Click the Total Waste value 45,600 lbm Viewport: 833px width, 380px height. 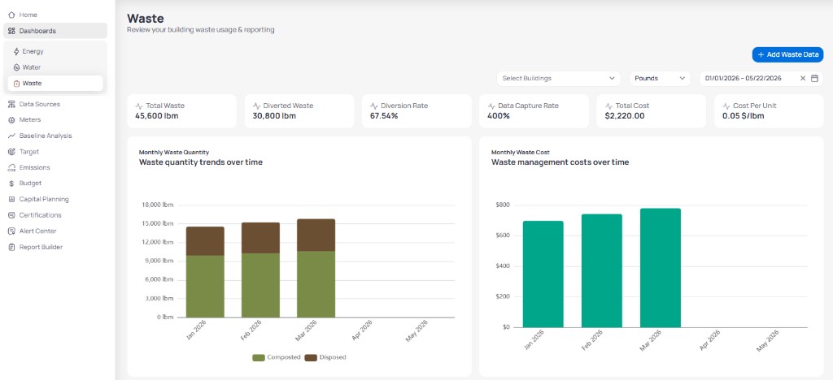157,115
